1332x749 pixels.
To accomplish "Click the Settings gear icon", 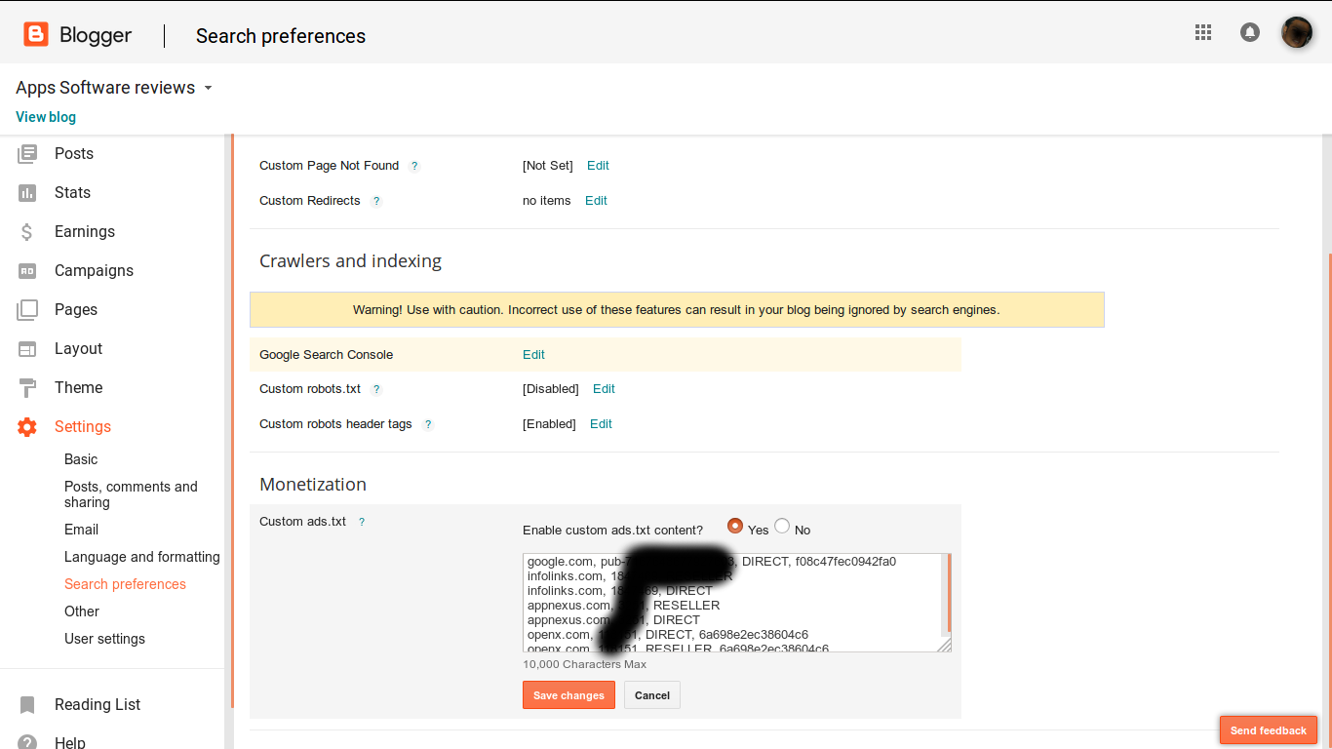I will 27,426.
